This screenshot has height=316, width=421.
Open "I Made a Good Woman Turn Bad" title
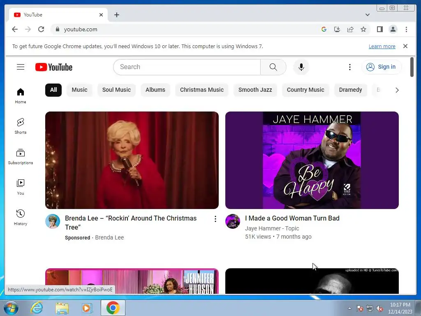(x=292, y=218)
